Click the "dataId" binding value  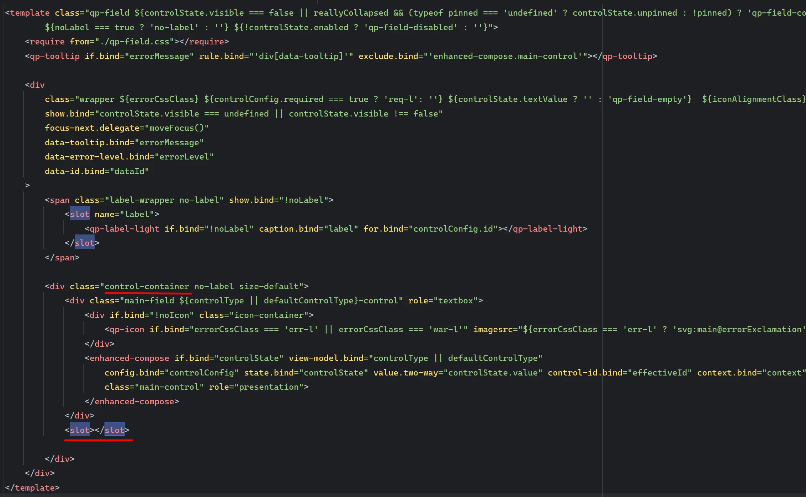tap(129, 171)
